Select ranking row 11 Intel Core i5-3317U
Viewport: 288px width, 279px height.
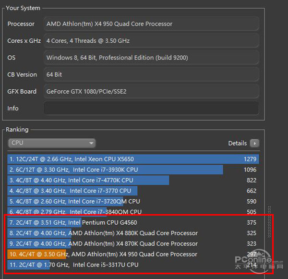(133, 265)
